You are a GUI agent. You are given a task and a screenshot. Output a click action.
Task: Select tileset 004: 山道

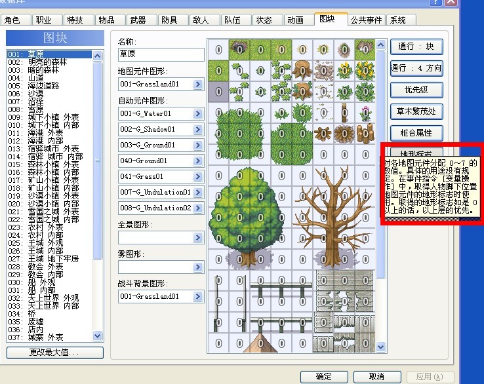click(49, 78)
